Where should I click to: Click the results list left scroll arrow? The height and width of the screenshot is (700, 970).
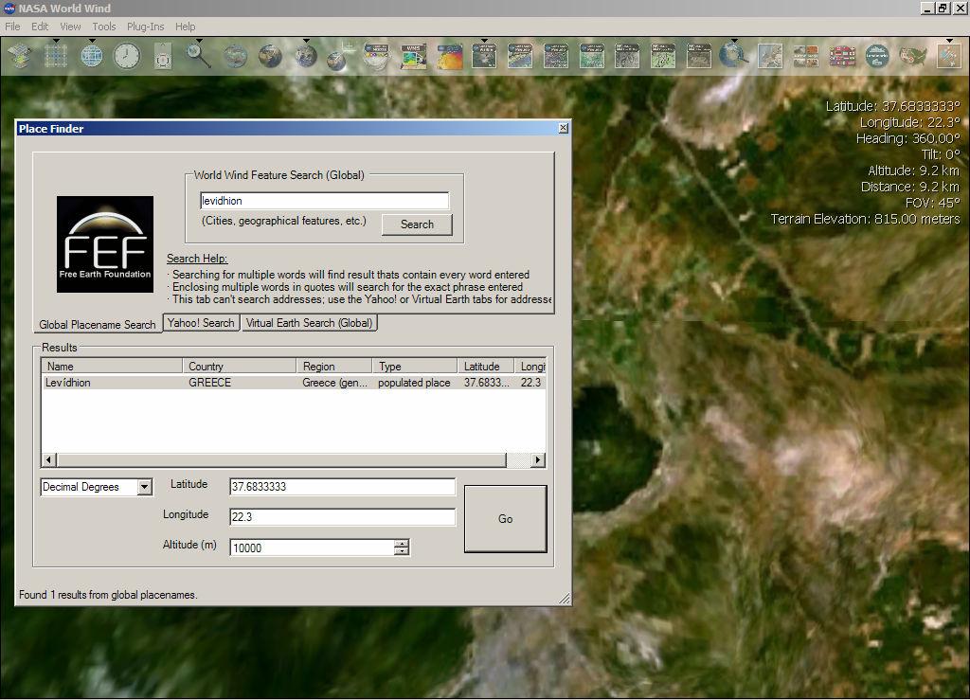tap(49, 459)
